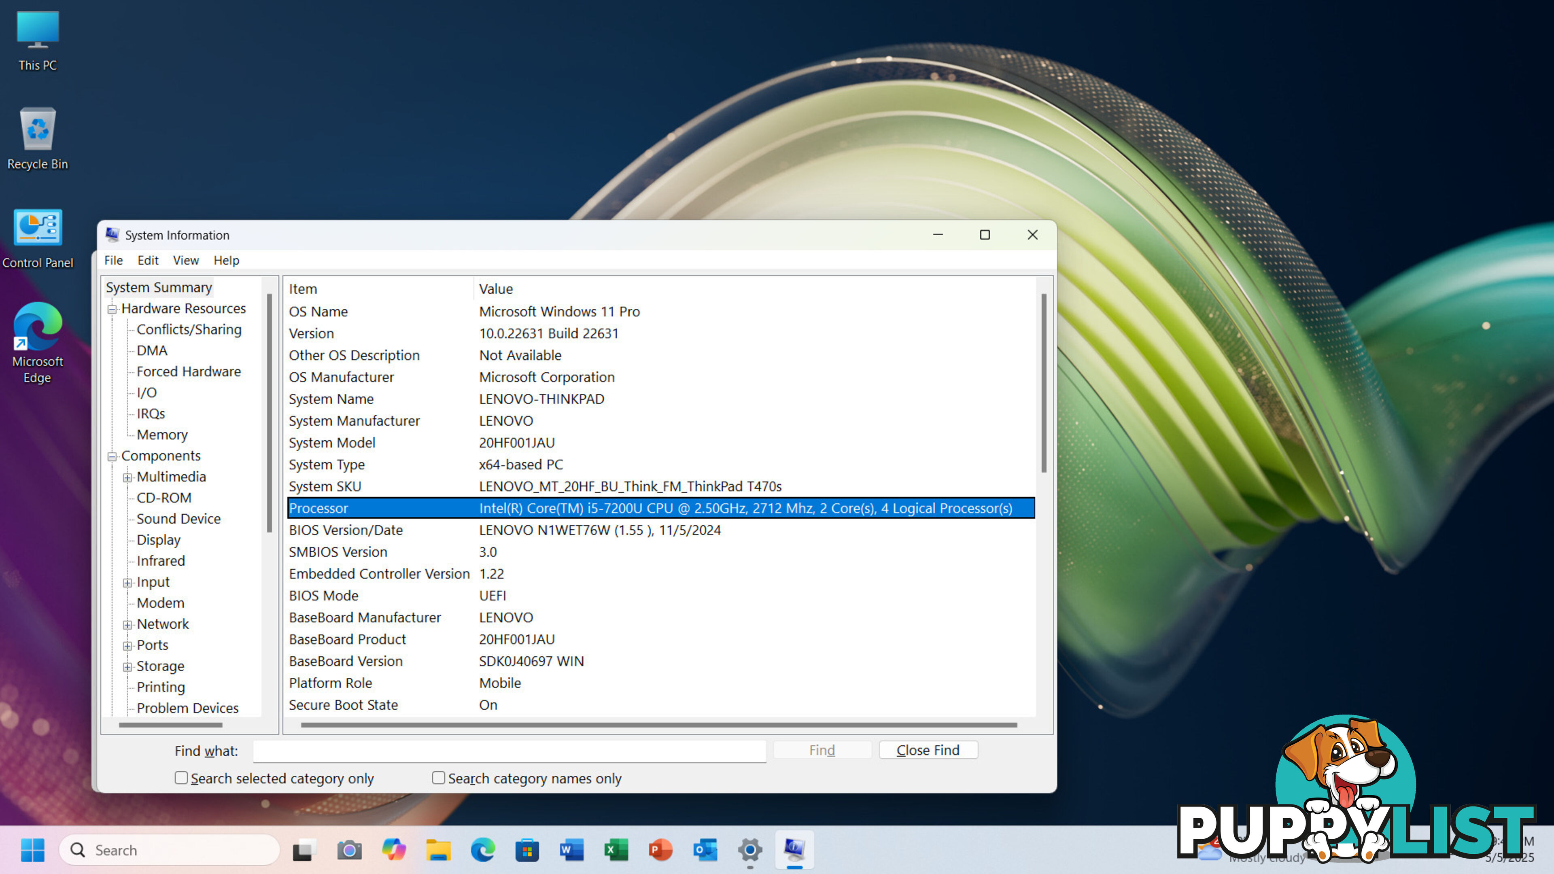Open Task View in taskbar
Screen dimensions: 1554x874
point(305,850)
